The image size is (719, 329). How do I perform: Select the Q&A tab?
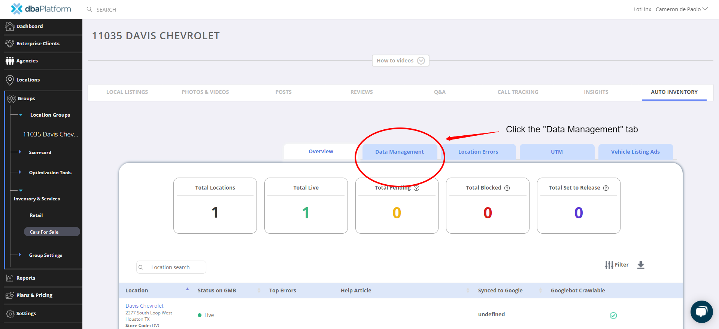[x=440, y=92]
